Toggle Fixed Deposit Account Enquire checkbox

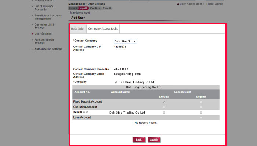pos(201,102)
